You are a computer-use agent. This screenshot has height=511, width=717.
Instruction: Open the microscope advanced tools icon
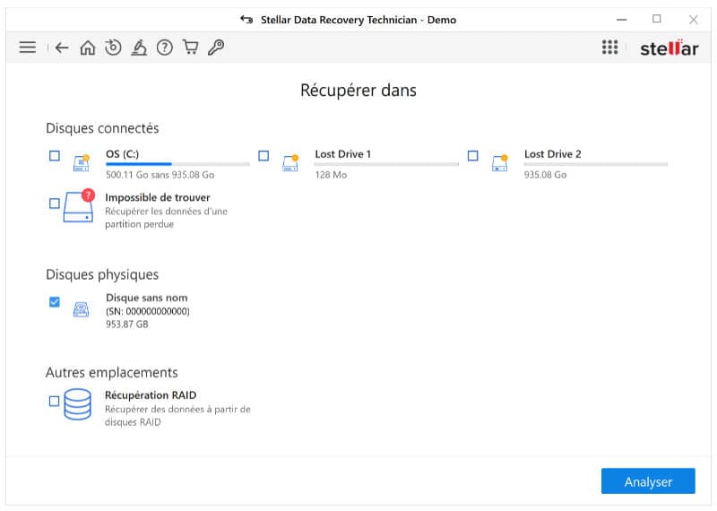pos(138,48)
